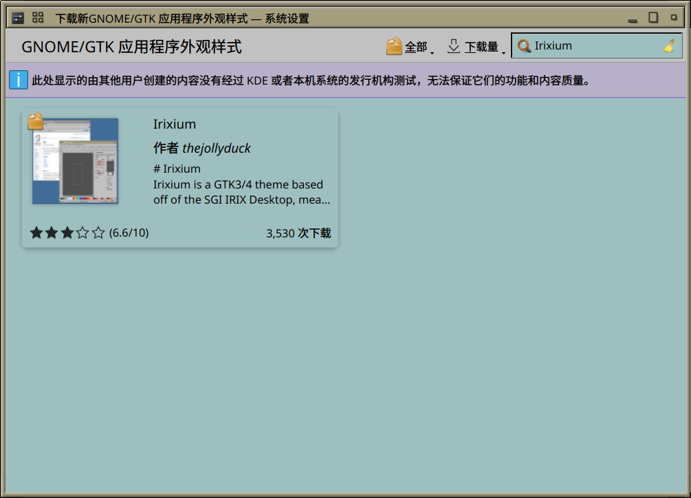Click the download arrow icon beside 下载量
The width and height of the screenshot is (691, 498).
tap(453, 46)
